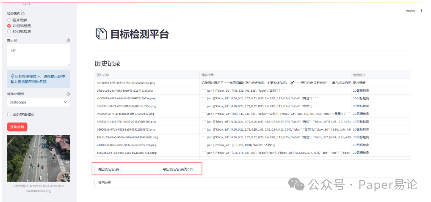Click result cell with label 星星
Viewport: 431px width, 202px height.
point(276,114)
